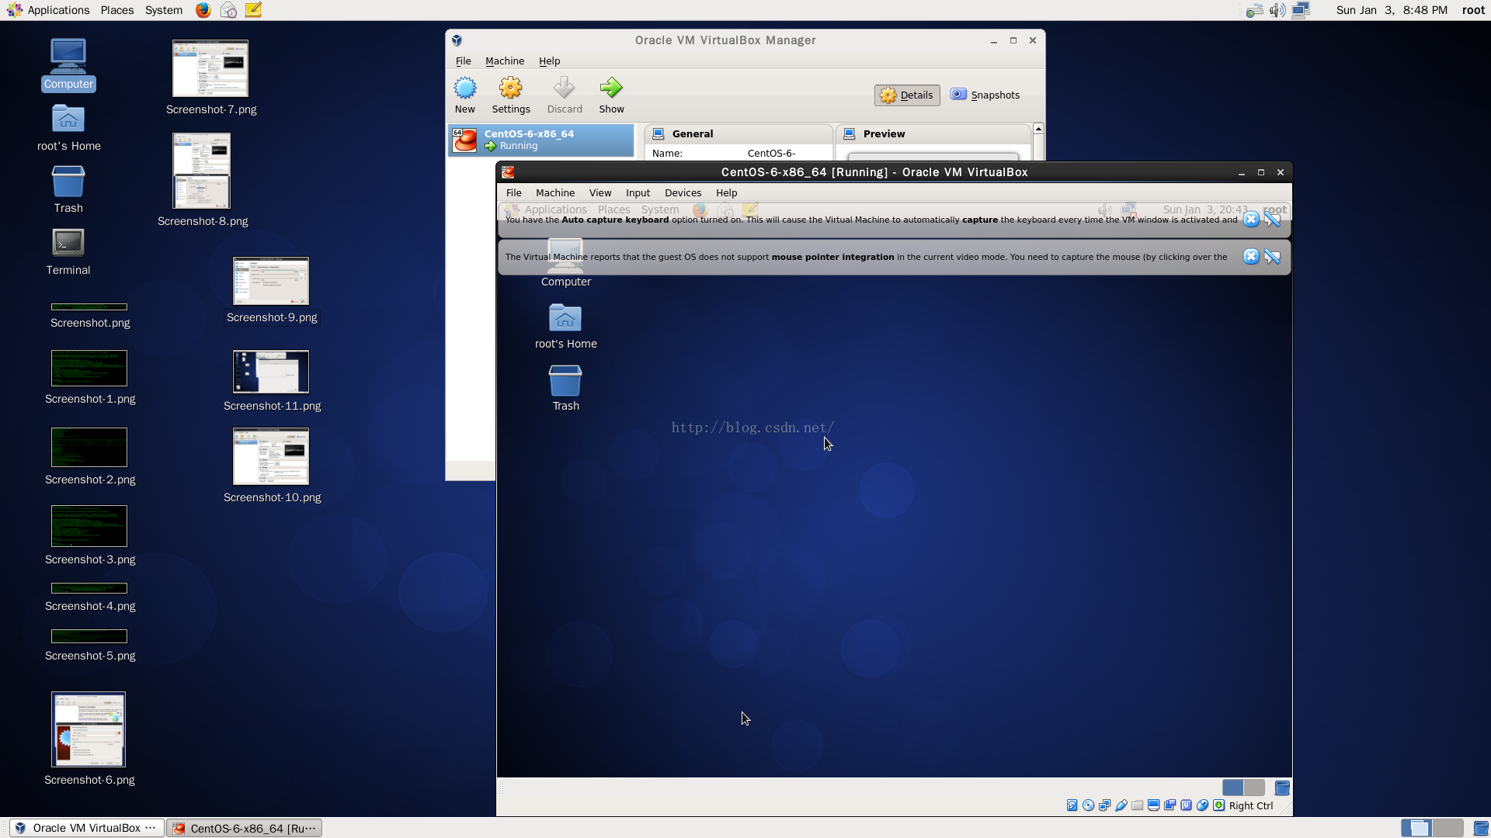This screenshot has height=838, width=1491.
Task: Open Input menu in VM window
Action: [x=638, y=192]
